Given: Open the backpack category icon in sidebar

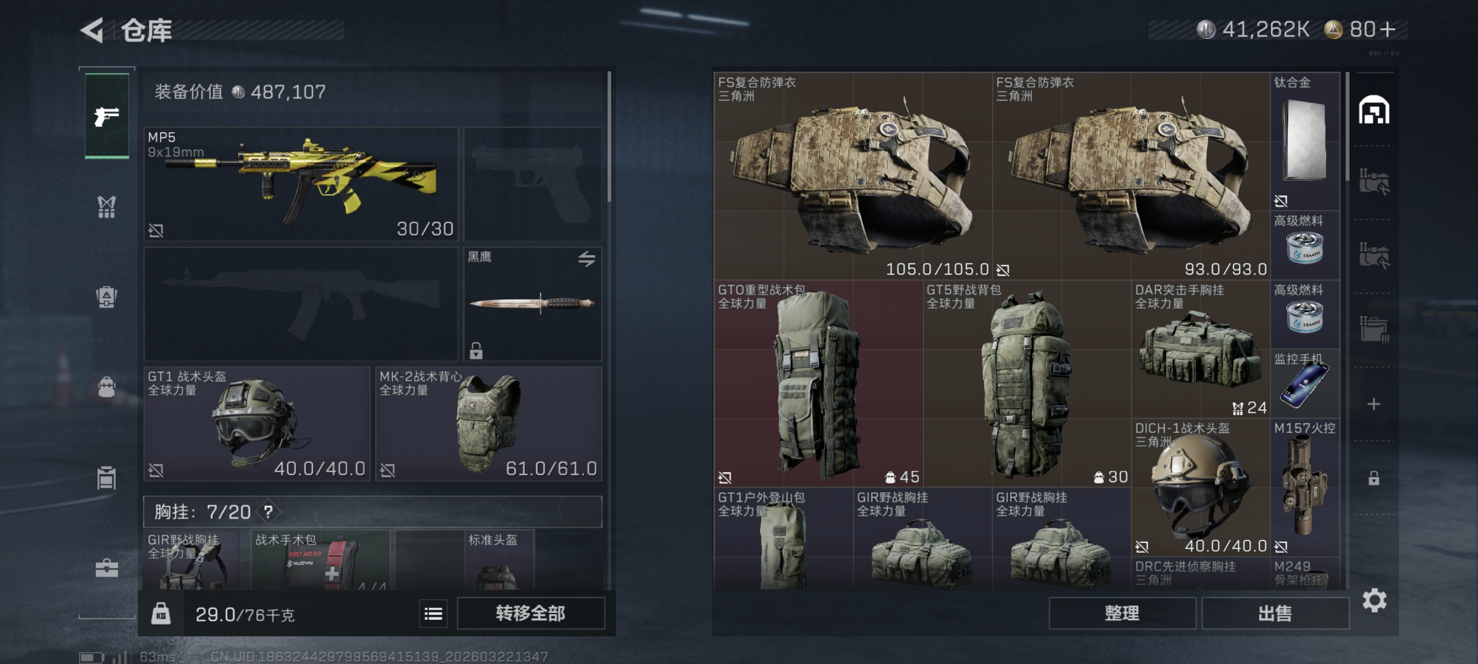Looking at the screenshot, I should [x=107, y=297].
